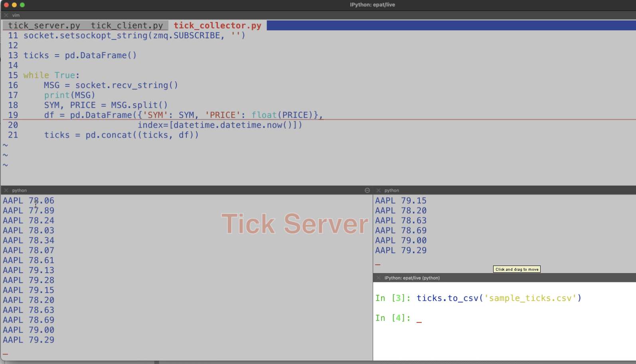Close the vim pane with its X icon

6,15
